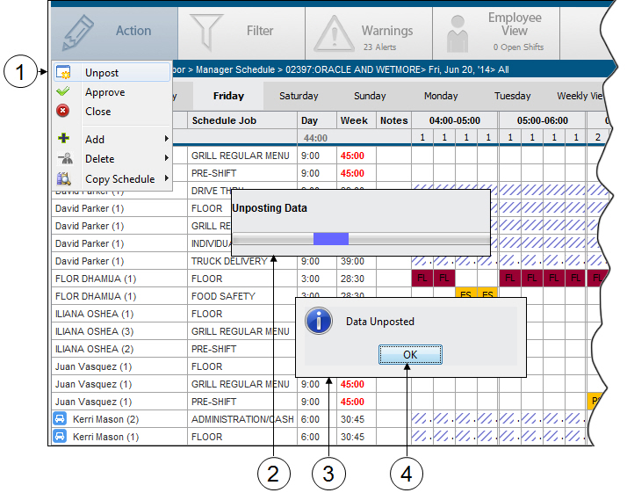The width and height of the screenshot is (627, 500).
Task: Click OK in Data Unposted dialog
Action: click(410, 354)
